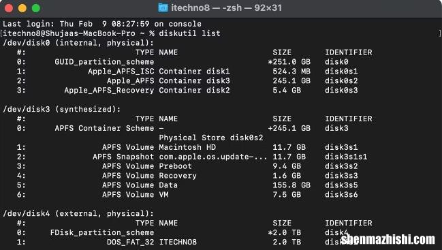This screenshot has width=442, height=250.
Task: Click the 'diskutil list' command text
Action: 190,33
